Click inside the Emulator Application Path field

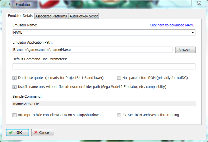click(92, 50)
